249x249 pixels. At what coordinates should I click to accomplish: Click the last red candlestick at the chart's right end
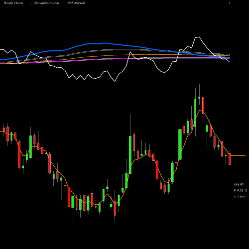[x=230, y=159]
